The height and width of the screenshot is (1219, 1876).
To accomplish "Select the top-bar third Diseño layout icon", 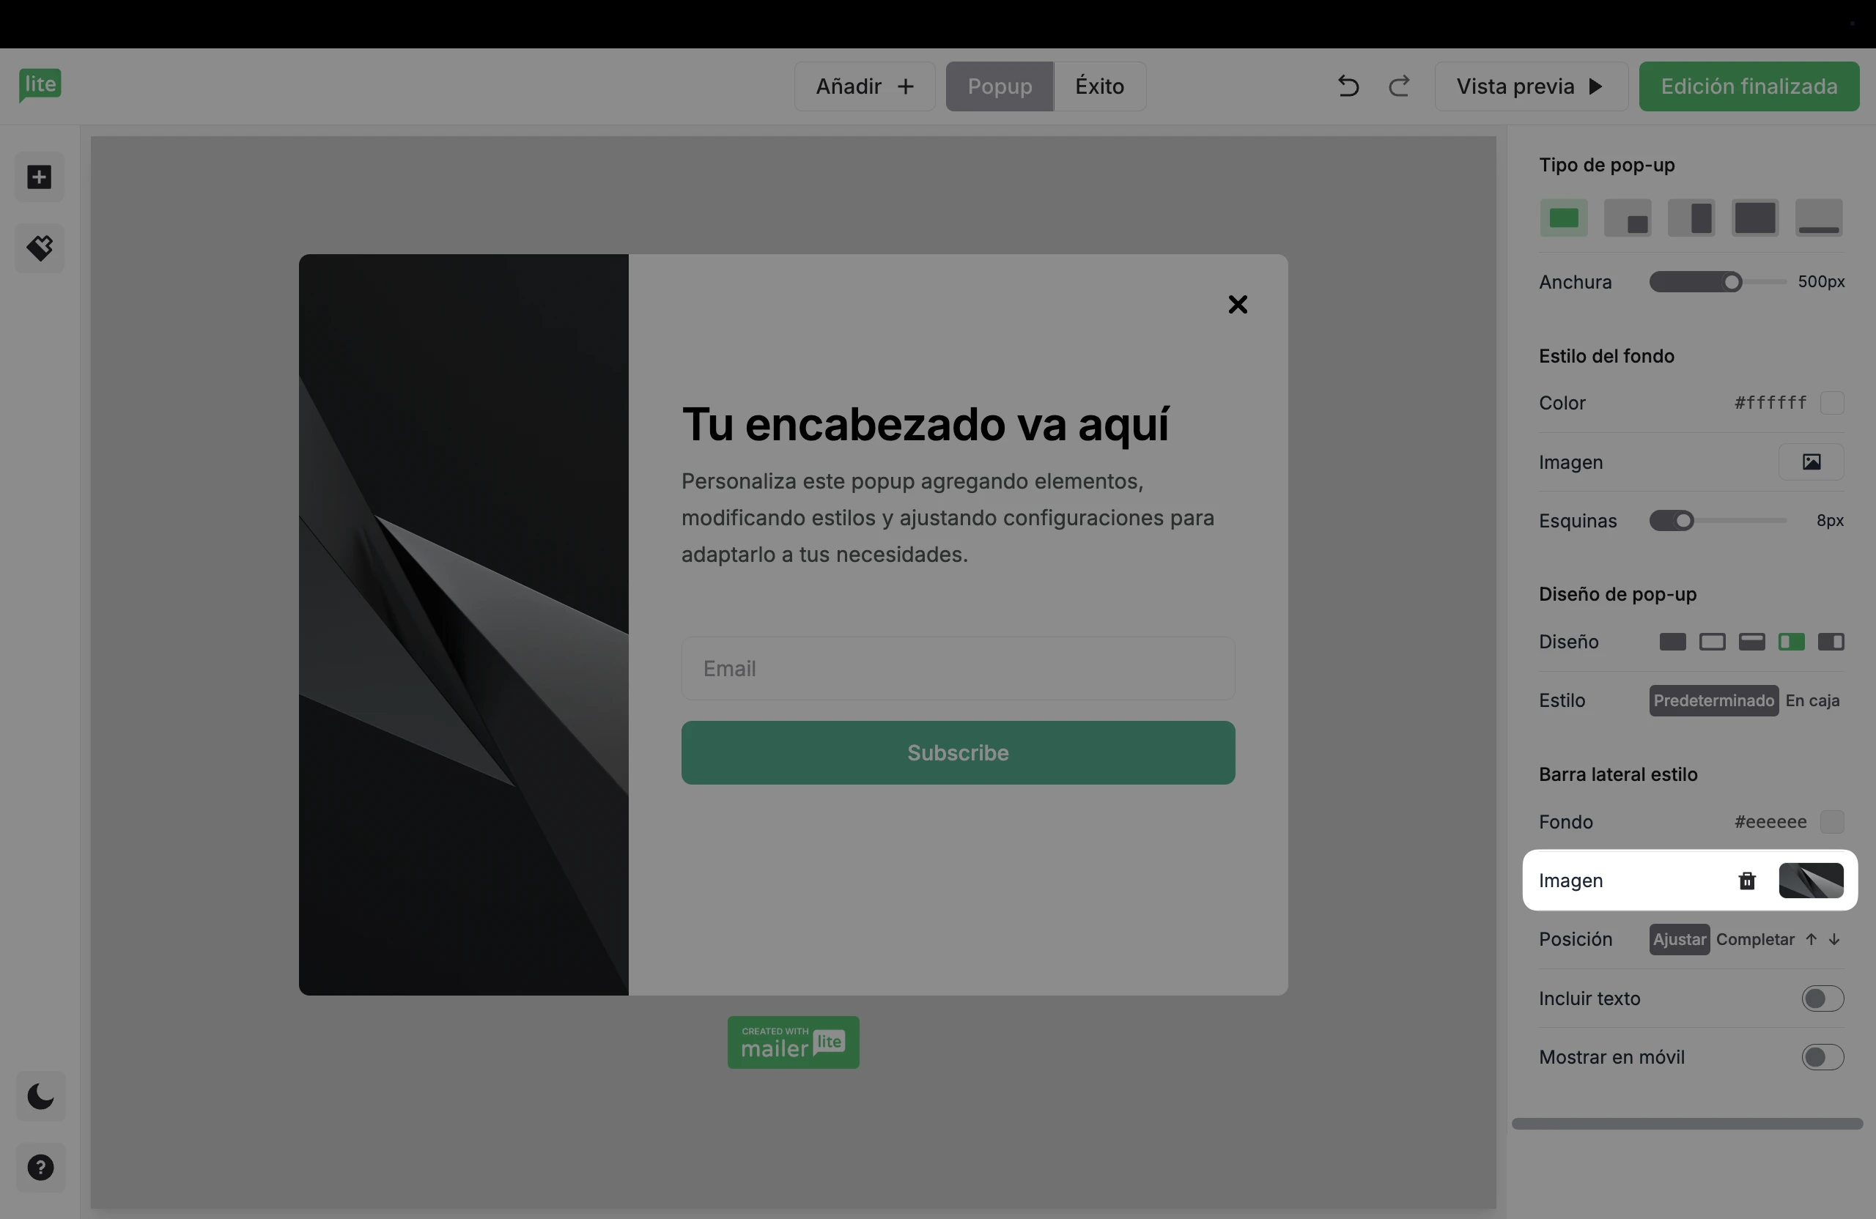I will click(1751, 642).
